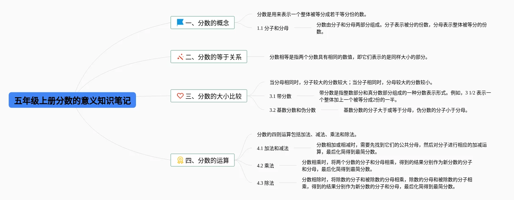This screenshot has width=514, height=200.
Task: Select the 带分数 explanation text with 3 1/2
Action: click(405, 96)
